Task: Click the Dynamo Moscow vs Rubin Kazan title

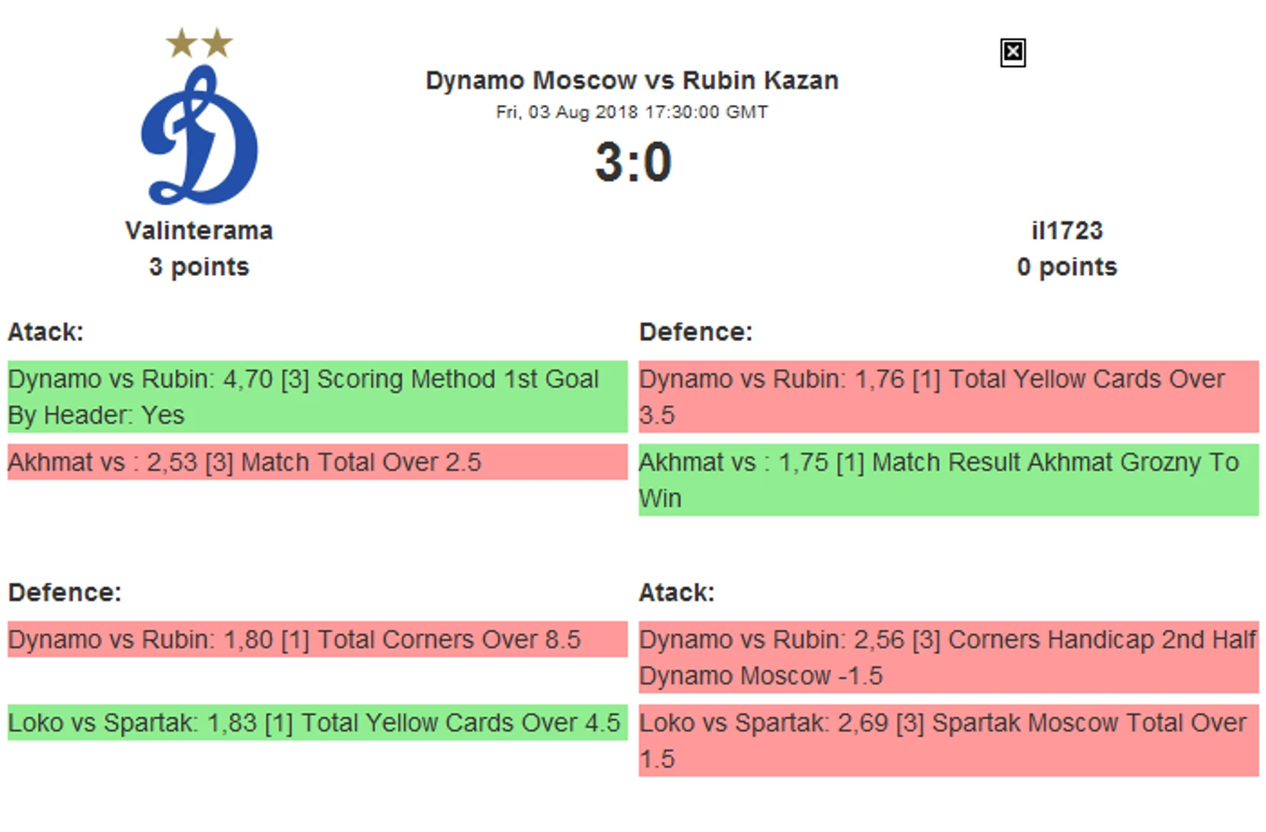Action: pos(632,81)
